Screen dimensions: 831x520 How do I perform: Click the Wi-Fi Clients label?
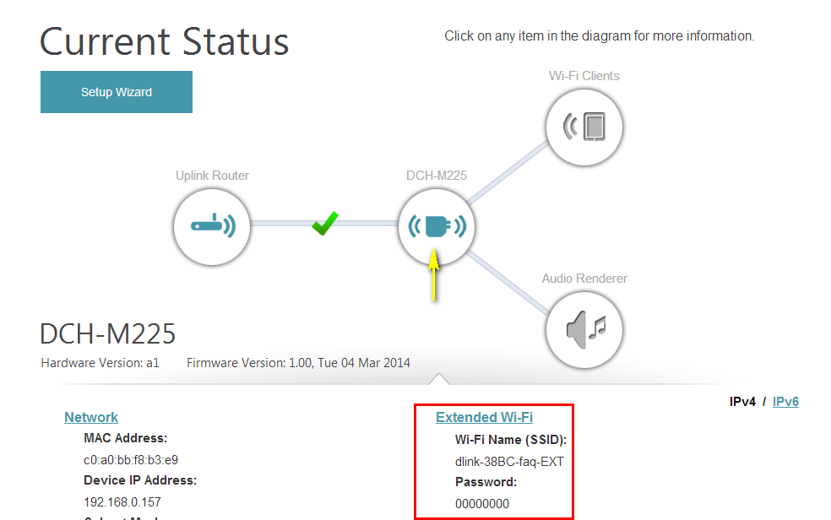coord(584,76)
